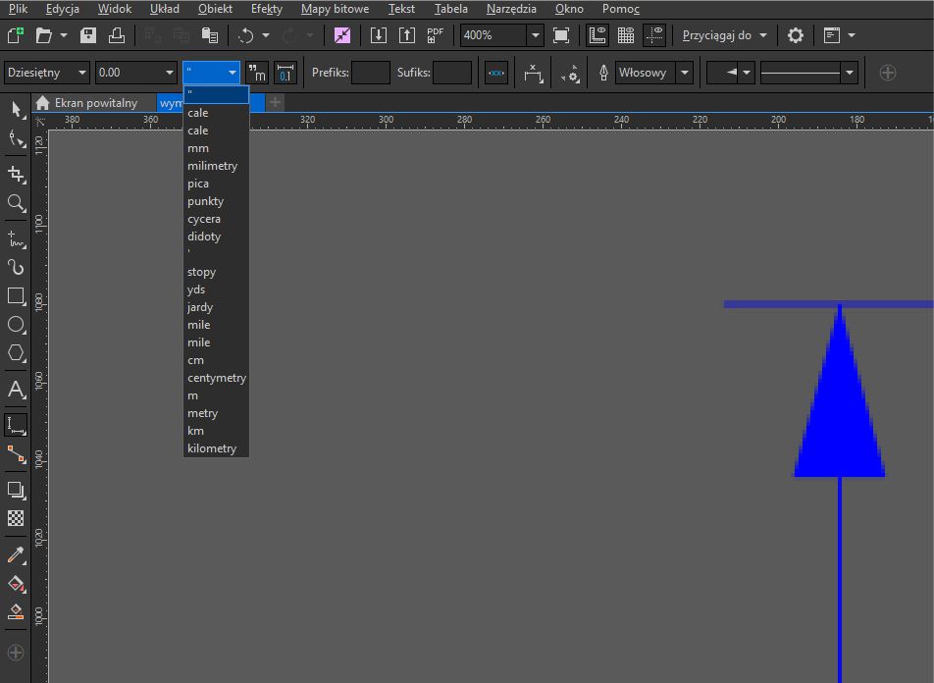Select the Text tool

[16, 390]
